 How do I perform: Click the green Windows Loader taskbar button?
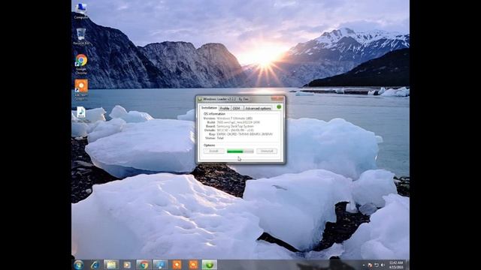coord(210,265)
